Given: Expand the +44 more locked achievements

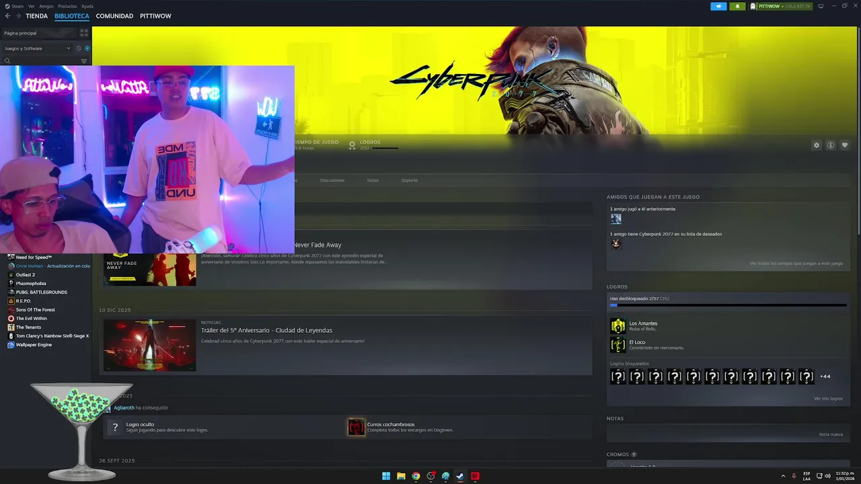Looking at the screenshot, I should (825, 376).
